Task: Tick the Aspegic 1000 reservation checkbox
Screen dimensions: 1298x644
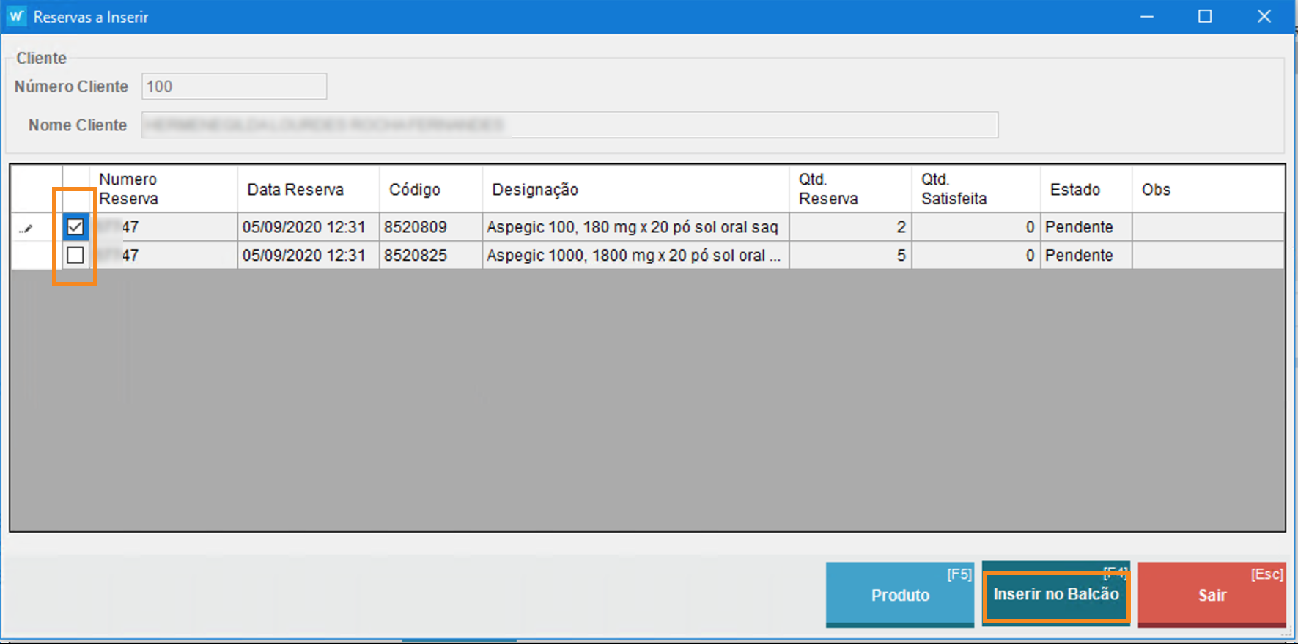Action: 75,255
